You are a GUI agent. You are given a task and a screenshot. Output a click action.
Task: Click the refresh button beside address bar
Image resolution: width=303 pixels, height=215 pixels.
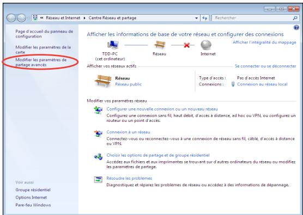[205, 18]
